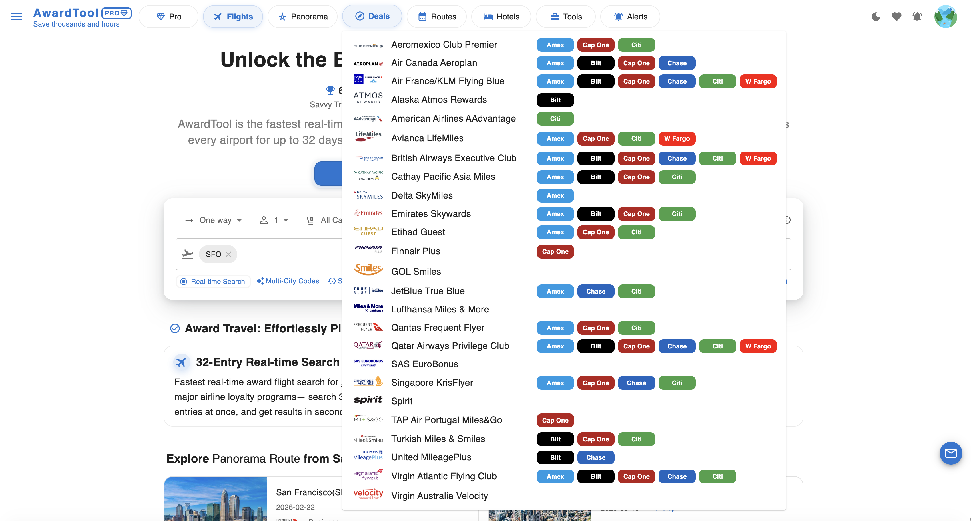This screenshot has width=971, height=521.
Task: Click the Alaska Atmos Rewards logo
Action: [368, 98]
